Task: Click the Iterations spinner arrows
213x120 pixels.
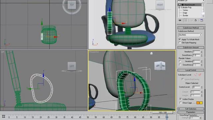Action: coord(201,52)
